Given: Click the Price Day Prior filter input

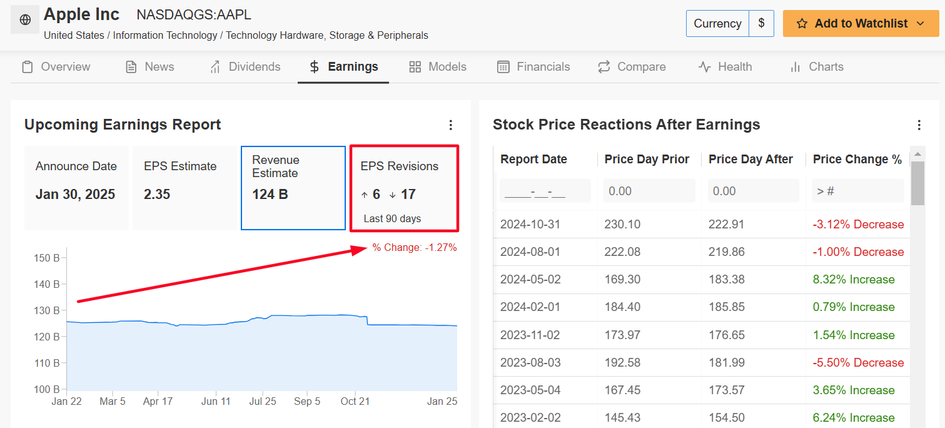Looking at the screenshot, I should (649, 191).
